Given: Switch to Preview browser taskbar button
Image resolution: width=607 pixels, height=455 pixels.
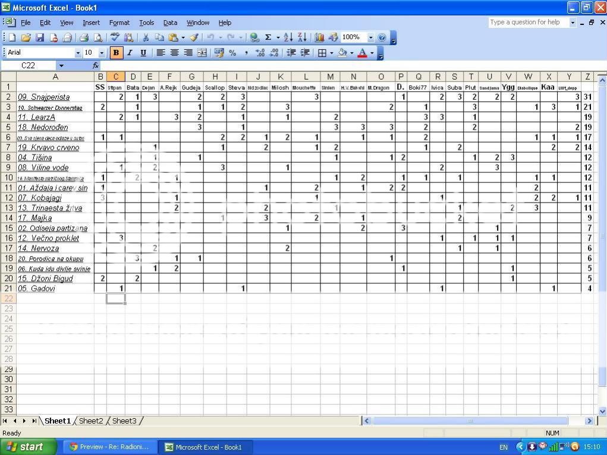Looking at the screenshot, I should pos(111,447).
